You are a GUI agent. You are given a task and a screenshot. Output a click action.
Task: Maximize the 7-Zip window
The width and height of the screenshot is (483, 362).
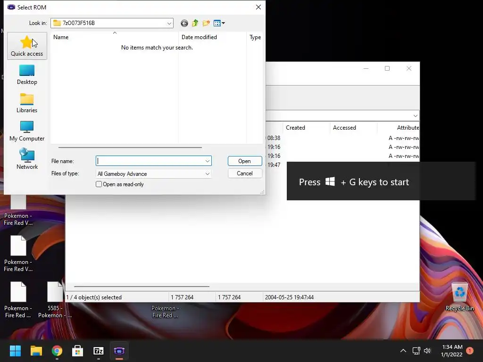coord(387,68)
